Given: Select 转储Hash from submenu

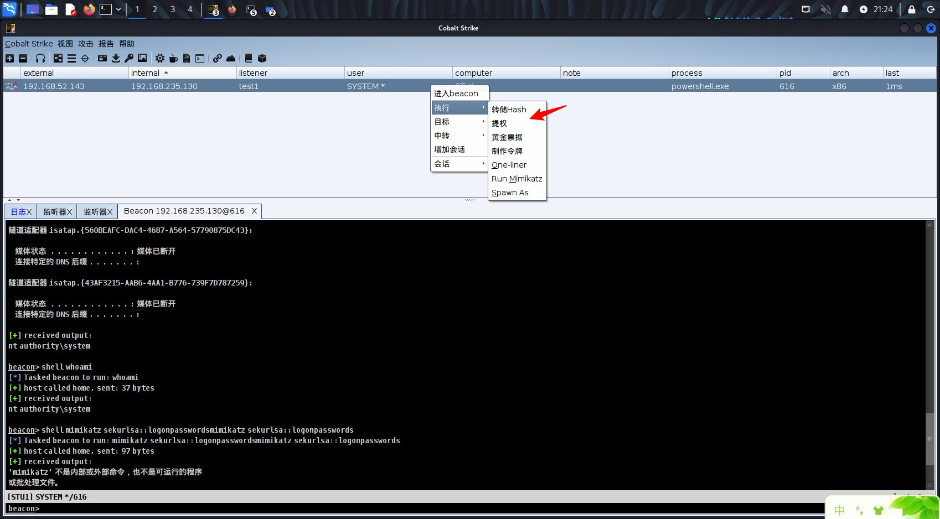Looking at the screenshot, I should 517,110.
